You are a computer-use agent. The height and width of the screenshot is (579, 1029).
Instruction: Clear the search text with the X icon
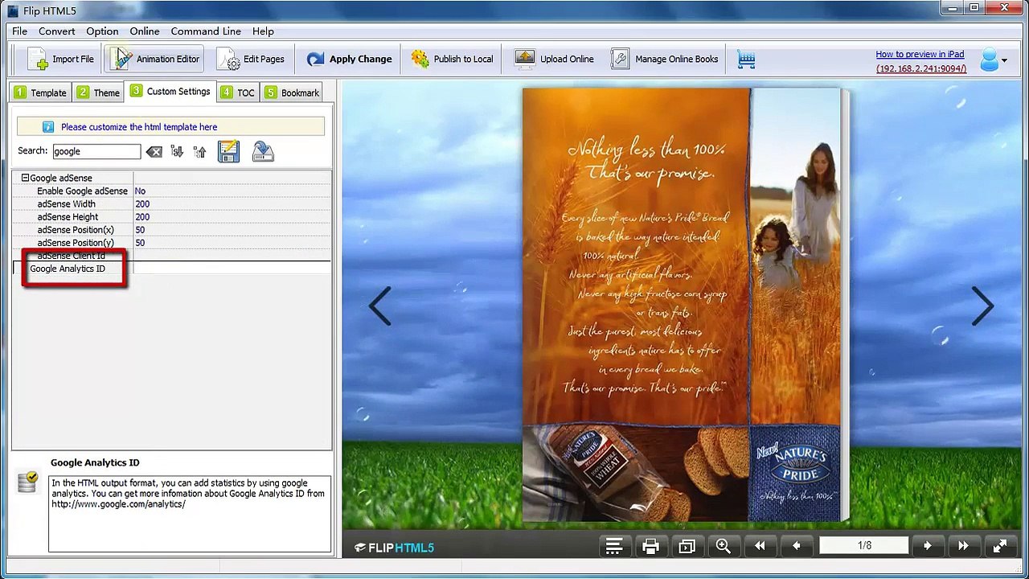click(x=154, y=152)
